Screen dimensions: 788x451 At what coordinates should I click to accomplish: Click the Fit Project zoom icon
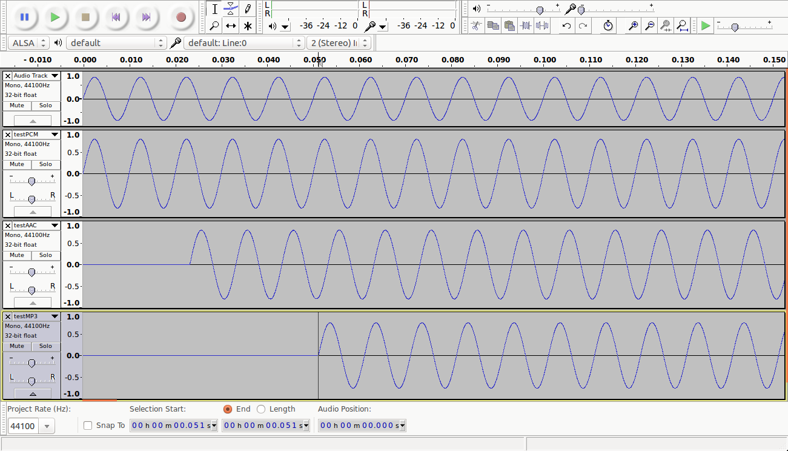pyautogui.click(x=682, y=25)
